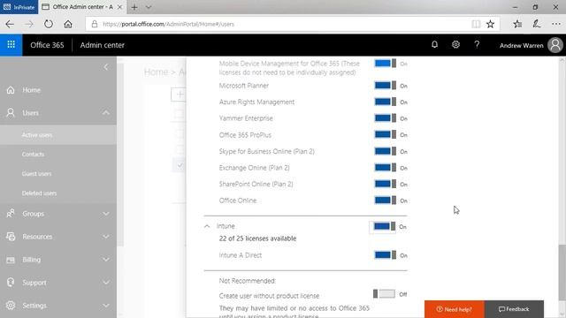Expand the Groups menu chevron

[106, 214]
